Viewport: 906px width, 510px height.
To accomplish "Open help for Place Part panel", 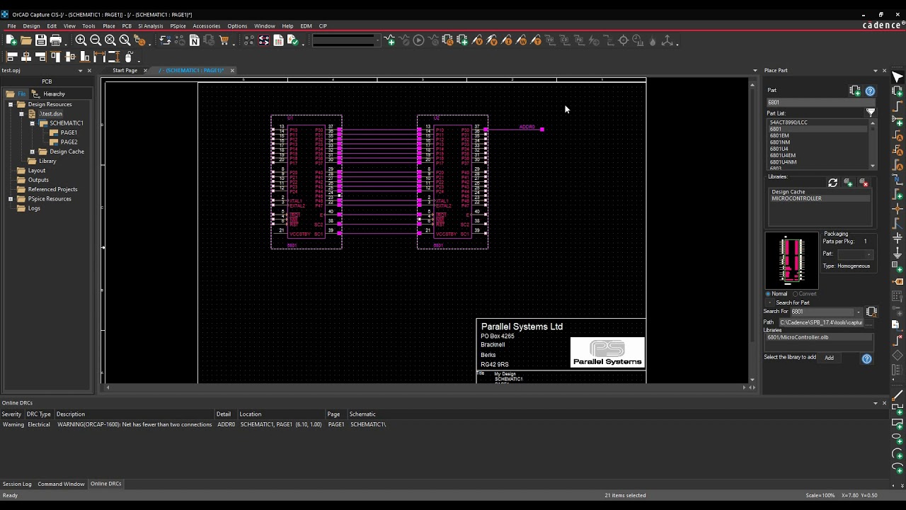I will click(870, 91).
